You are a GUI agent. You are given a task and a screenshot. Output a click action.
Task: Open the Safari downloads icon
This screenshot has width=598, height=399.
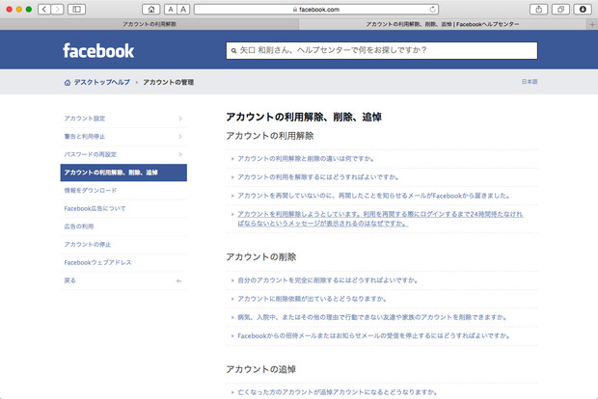pyautogui.click(x=583, y=9)
